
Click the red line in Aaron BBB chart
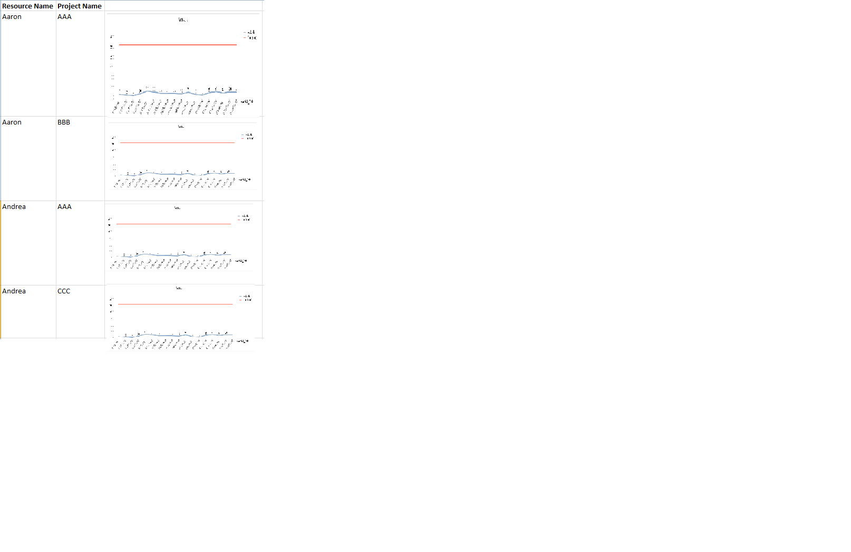click(177, 142)
